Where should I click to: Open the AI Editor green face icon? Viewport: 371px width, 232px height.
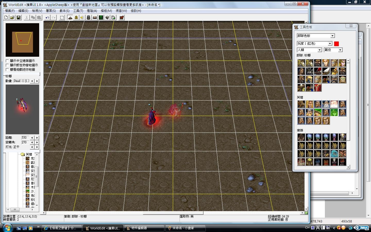coord(101,18)
